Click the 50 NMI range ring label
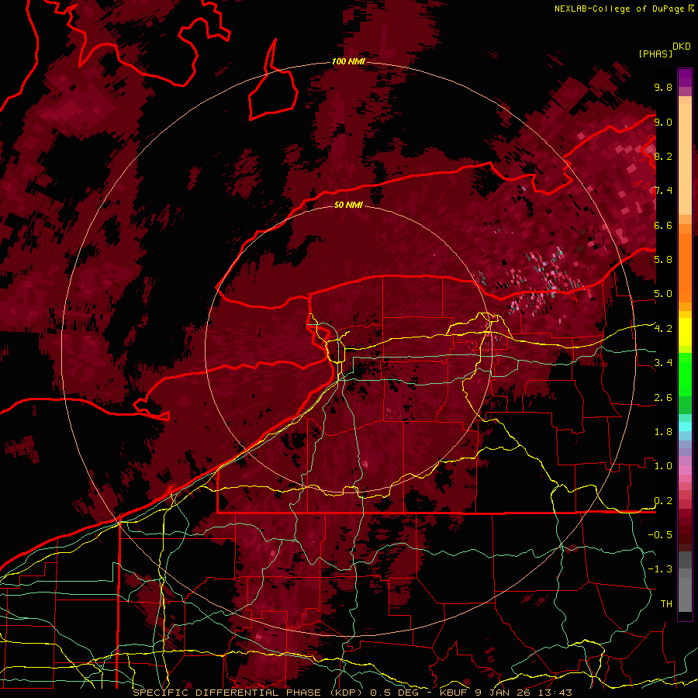The width and height of the screenshot is (698, 698). pyautogui.click(x=348, y=205)
